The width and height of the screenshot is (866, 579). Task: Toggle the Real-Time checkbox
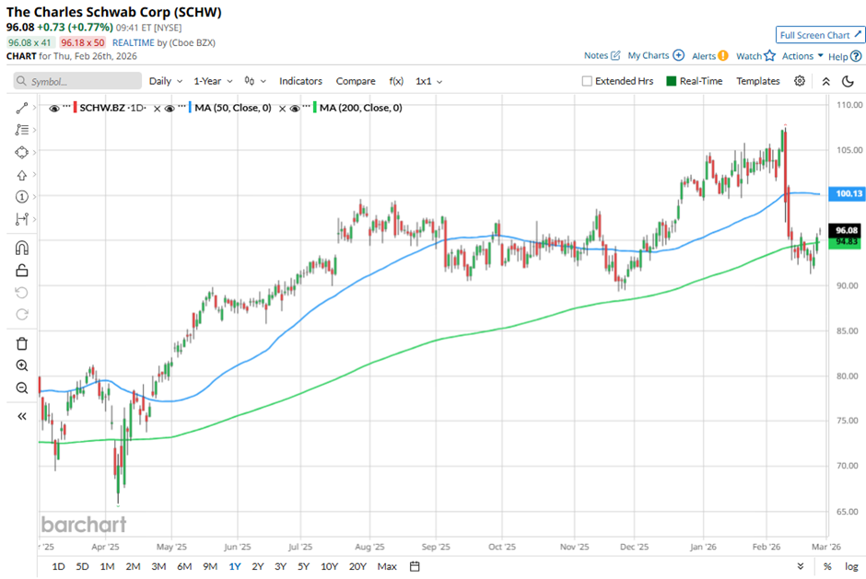[670, 81]
